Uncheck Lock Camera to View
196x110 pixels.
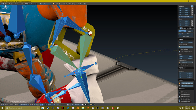click(180, 52)
